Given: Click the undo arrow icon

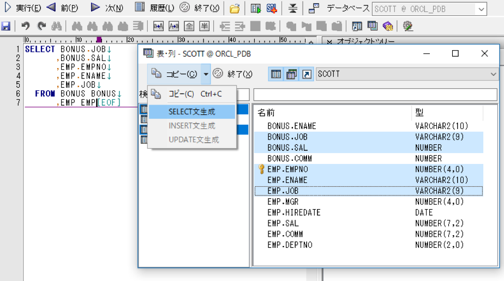Looking at the screenshot, I should click(x=25, y=26).
